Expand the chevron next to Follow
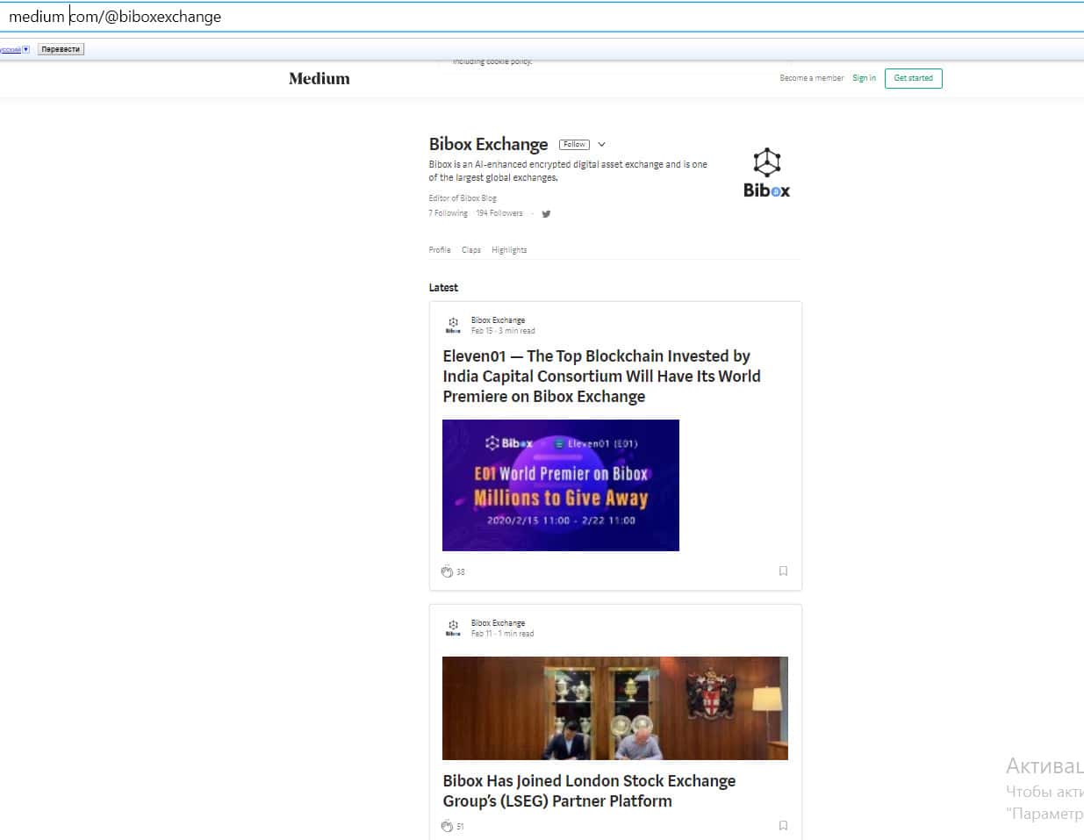 pyautogui.click(x=601, y=145)
